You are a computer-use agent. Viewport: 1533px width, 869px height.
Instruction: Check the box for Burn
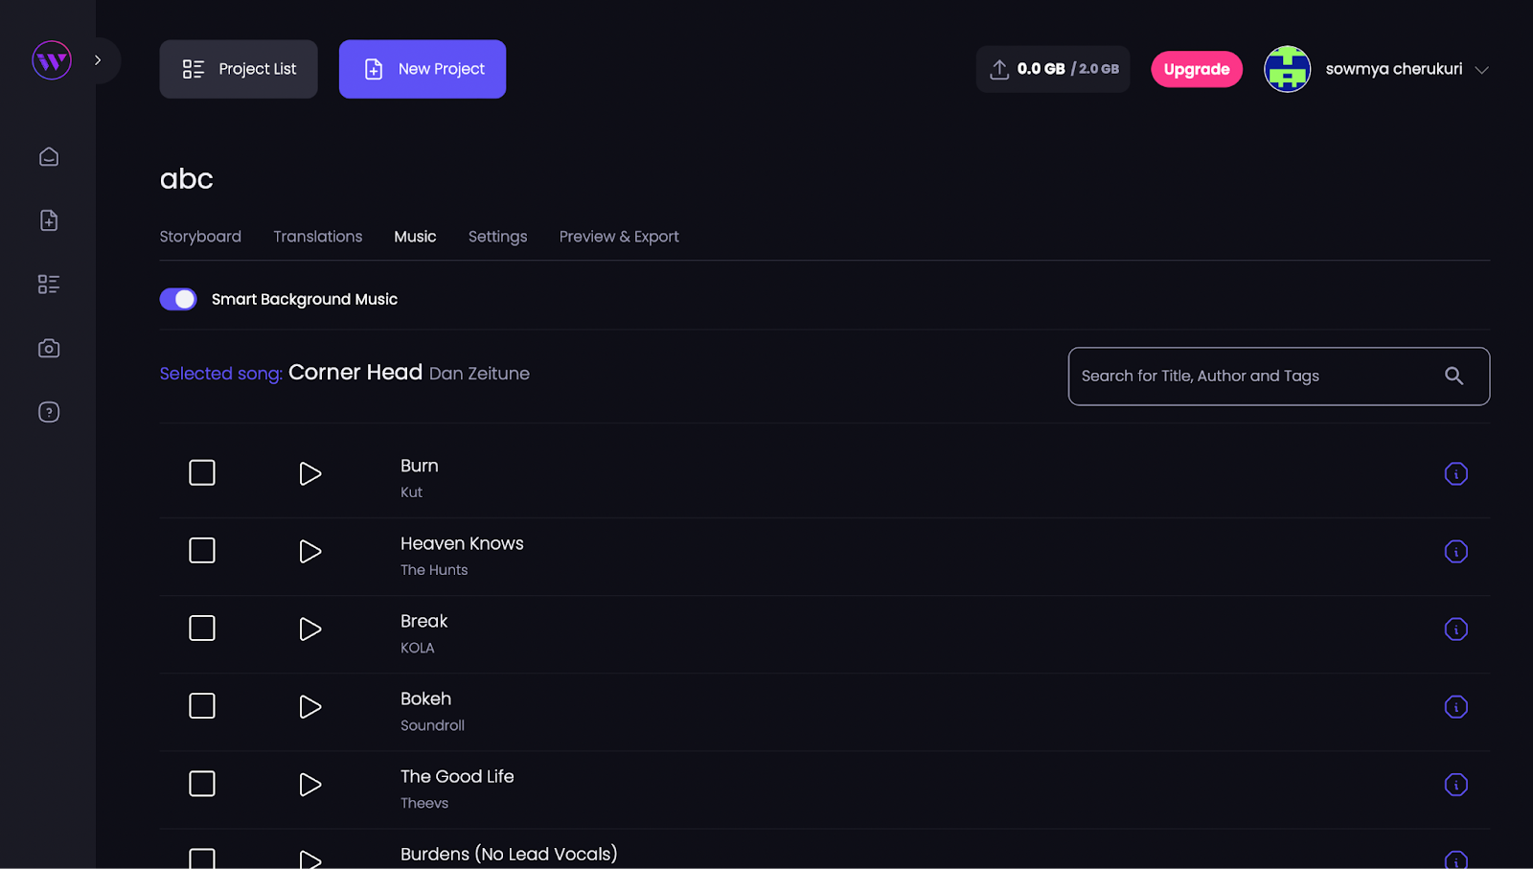202,472
